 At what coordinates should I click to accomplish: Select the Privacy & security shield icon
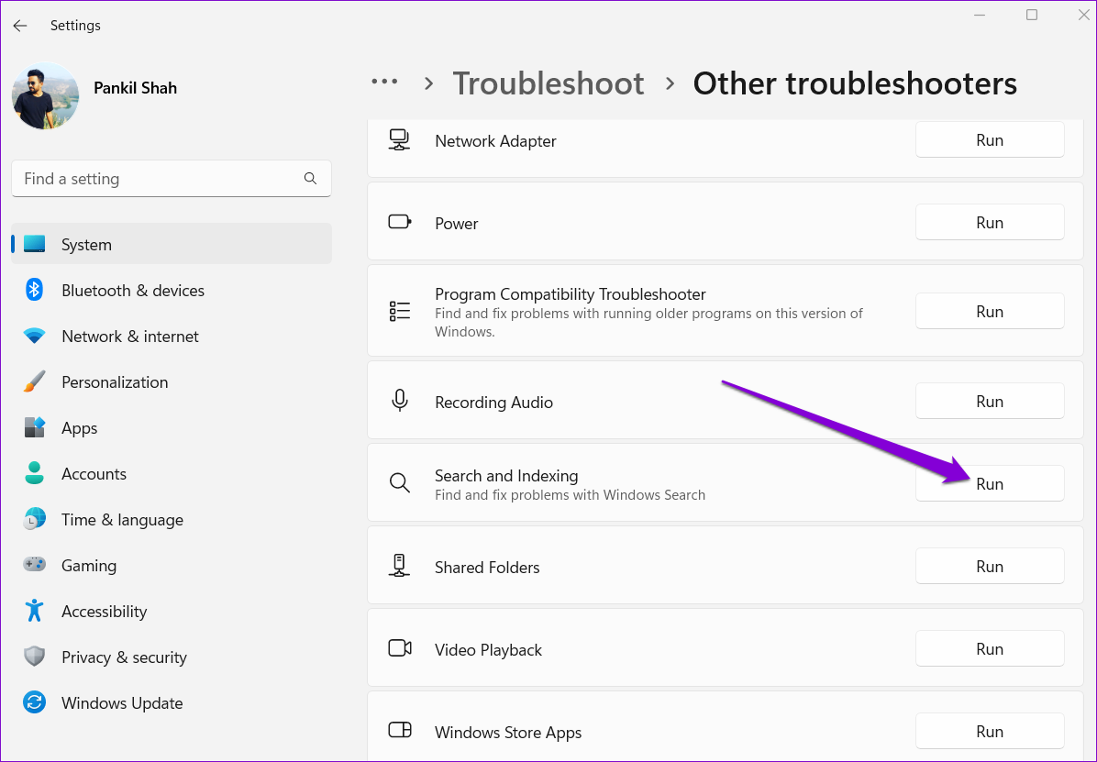click(35, 657)
